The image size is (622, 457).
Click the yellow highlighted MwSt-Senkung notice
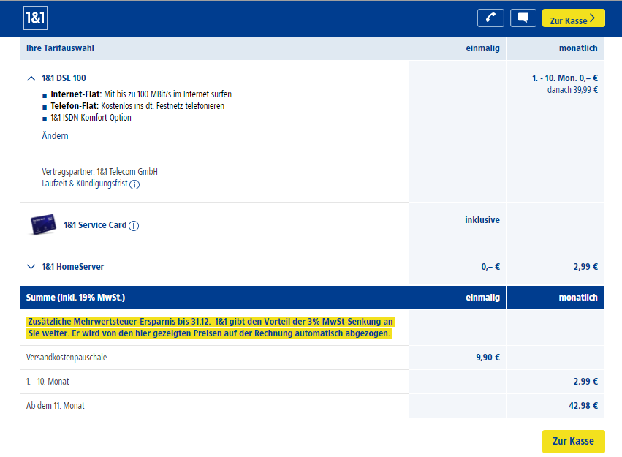(x=210, y=328)
